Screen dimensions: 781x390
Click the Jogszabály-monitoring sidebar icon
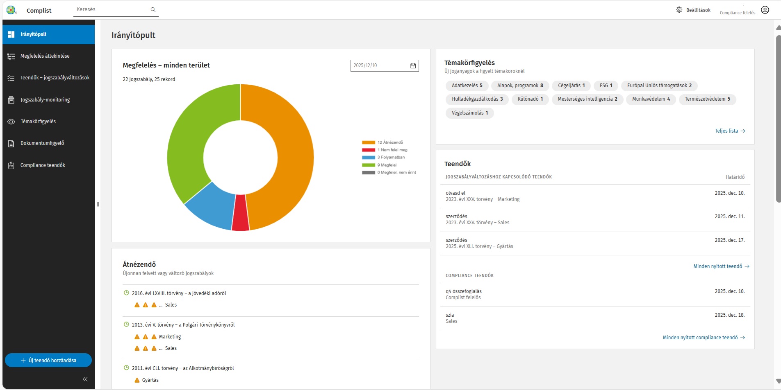[x=11, y=100]
